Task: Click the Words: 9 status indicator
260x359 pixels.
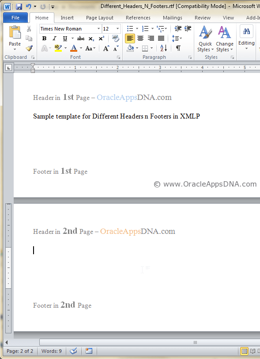Action: point(52,351)
